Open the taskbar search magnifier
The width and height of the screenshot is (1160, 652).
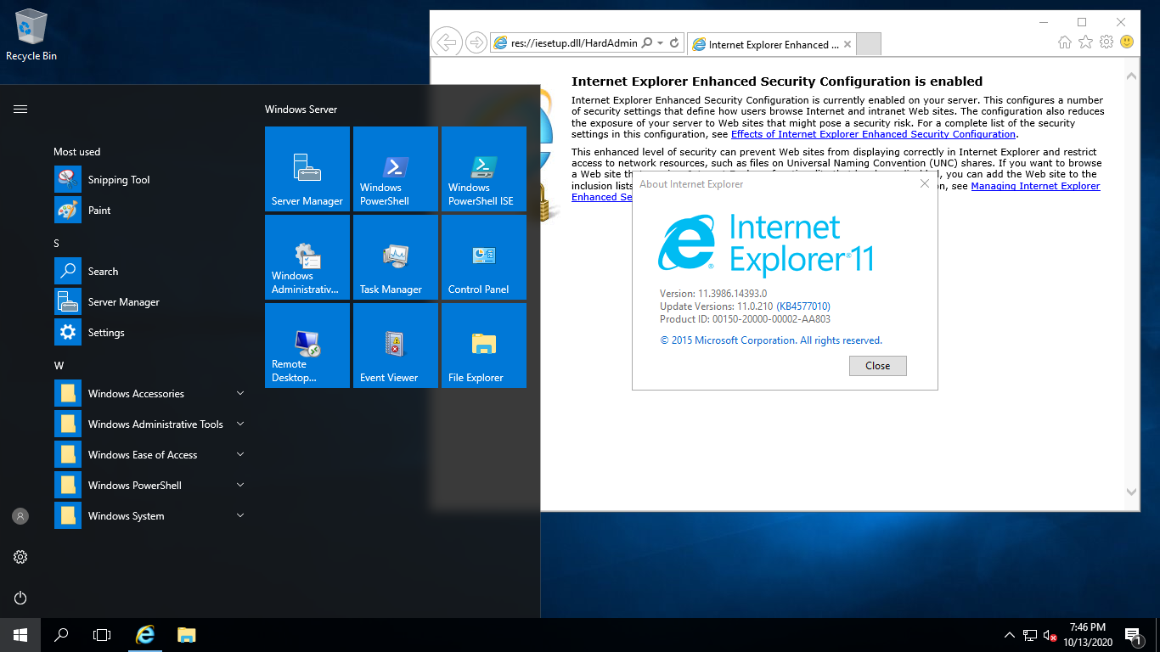click(61, 635)
